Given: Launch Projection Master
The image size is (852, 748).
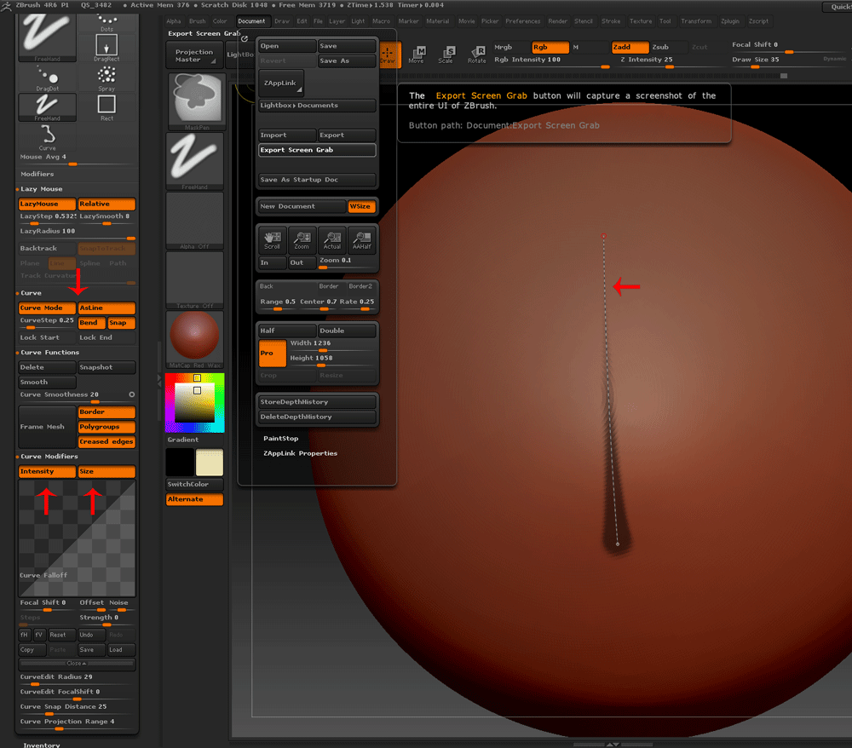Looking at the screenshot, I should (193, 55).
